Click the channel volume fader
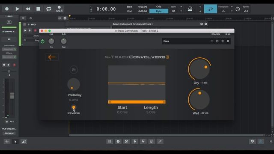The width and height of the screenshot is (274, 154). click(x=12, y=96)
